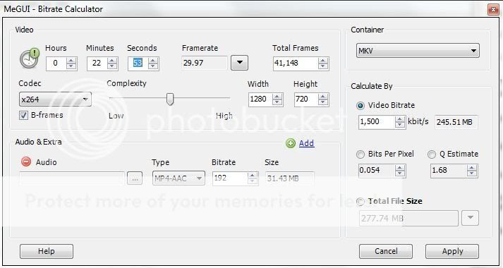Click the audio Size readout 31.43 MB
Viewport: 503px width, 268px height.
pyautogui.click(x=290, y=178)
